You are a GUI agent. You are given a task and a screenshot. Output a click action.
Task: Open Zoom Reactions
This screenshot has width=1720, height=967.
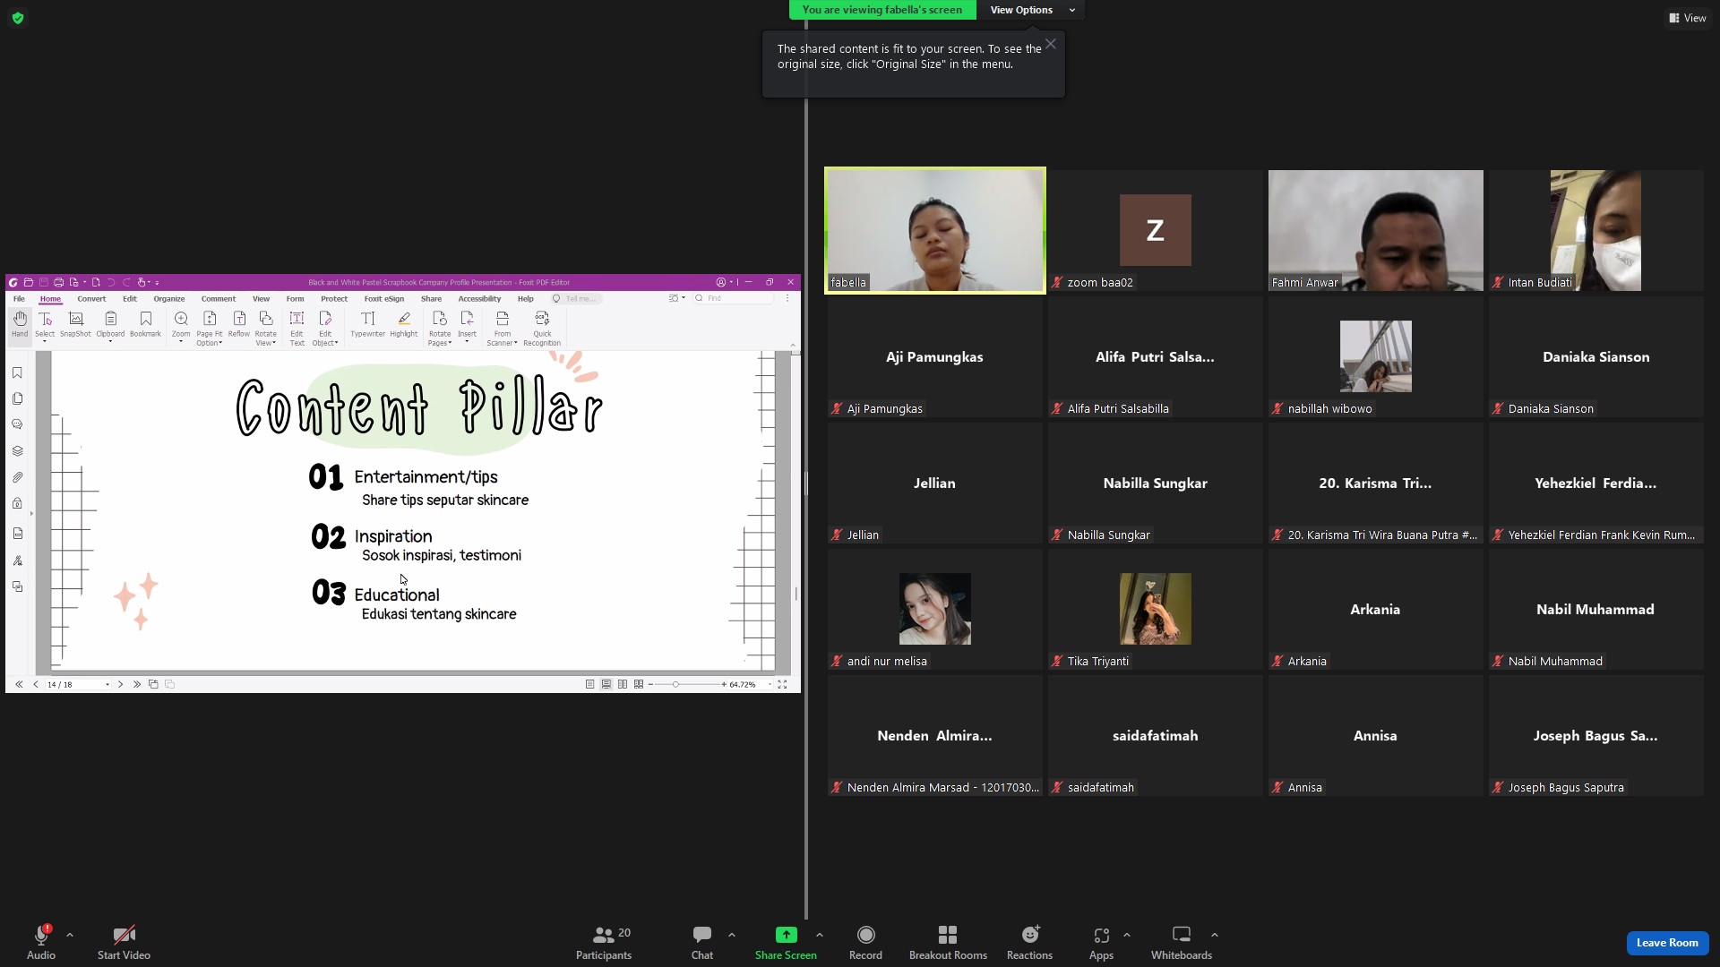tap(1029, 943)
